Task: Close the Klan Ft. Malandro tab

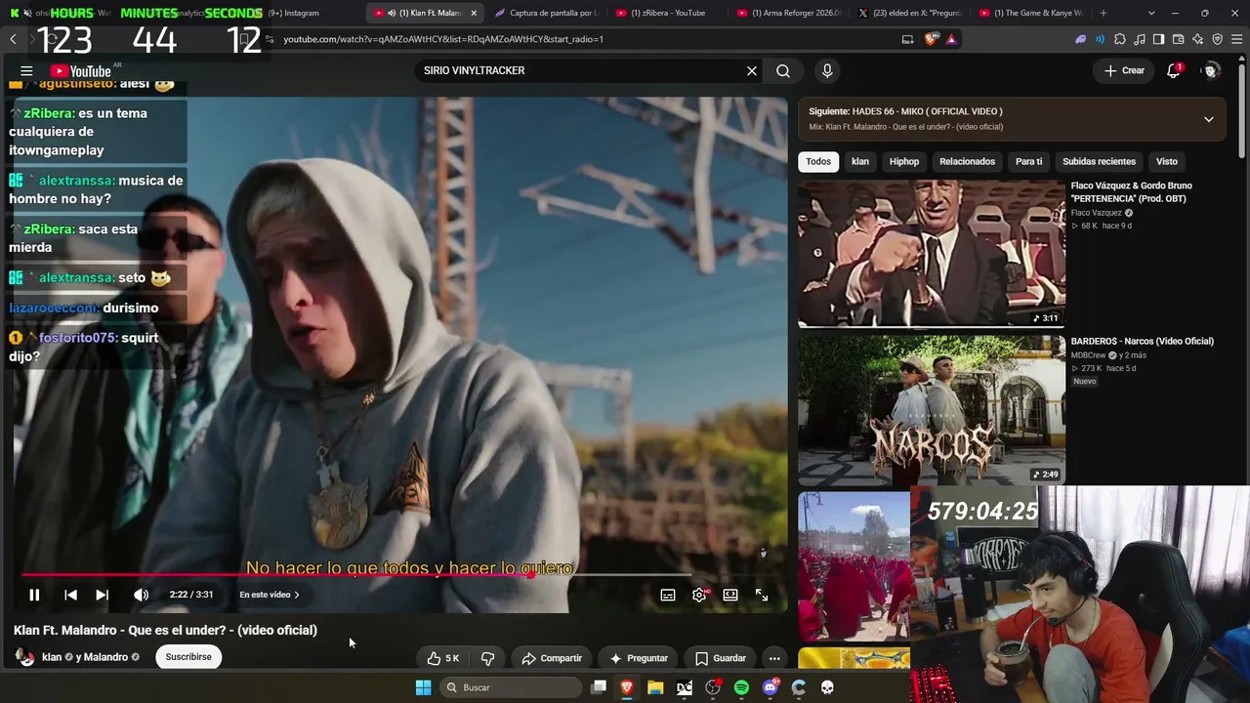Action: [x=474, y=13]
